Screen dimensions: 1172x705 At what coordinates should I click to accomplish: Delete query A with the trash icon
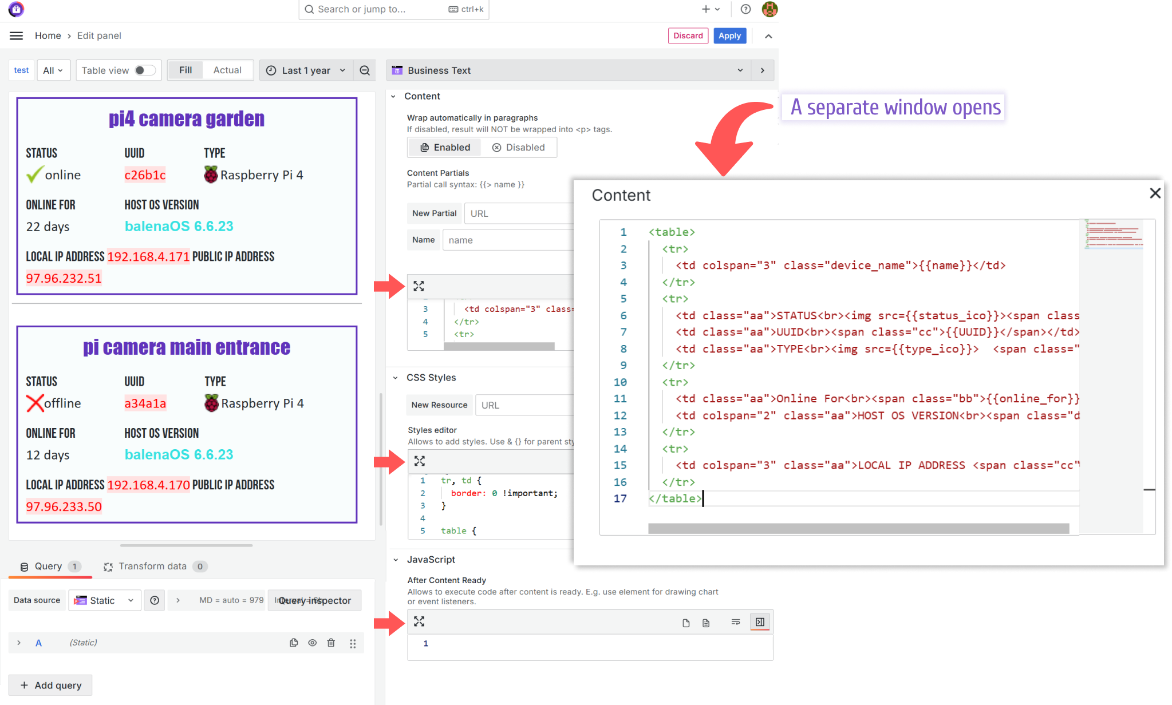click(331, 643)
